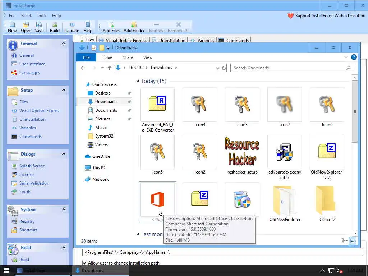Switch to Explorer Home ribbon tab
This screenshot has height=276, width=368.
tap(106, 57)
